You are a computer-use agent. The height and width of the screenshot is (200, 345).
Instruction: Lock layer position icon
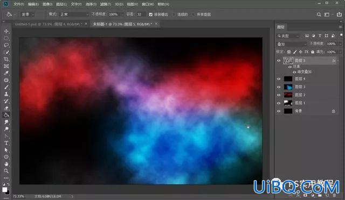[x=301, y=52]
